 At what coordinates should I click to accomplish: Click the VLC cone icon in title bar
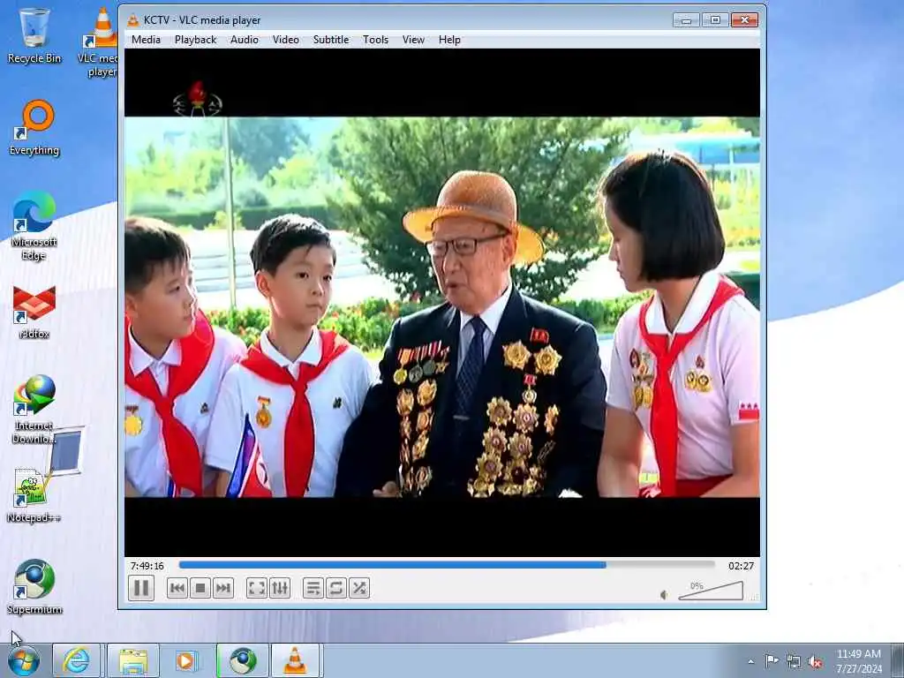coord(133,20)
